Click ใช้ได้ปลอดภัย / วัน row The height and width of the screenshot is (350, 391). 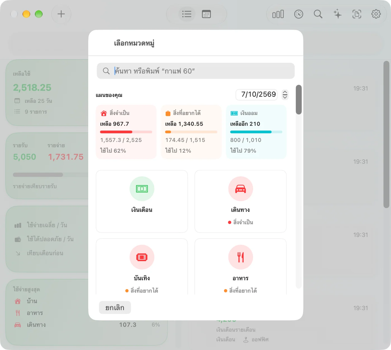tap(50, 239)
